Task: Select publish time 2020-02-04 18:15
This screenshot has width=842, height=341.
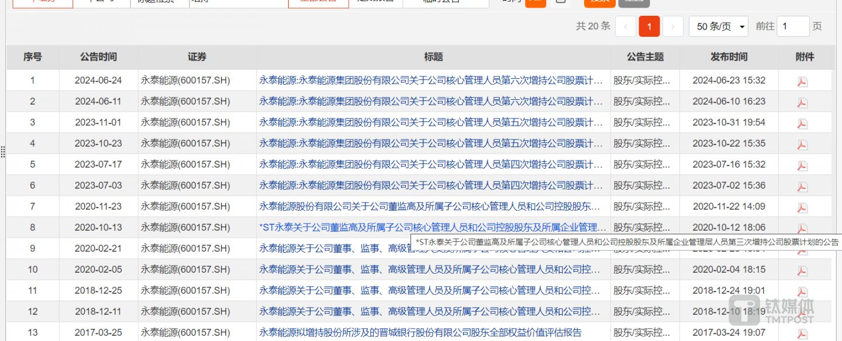Action: pos(729,270)
